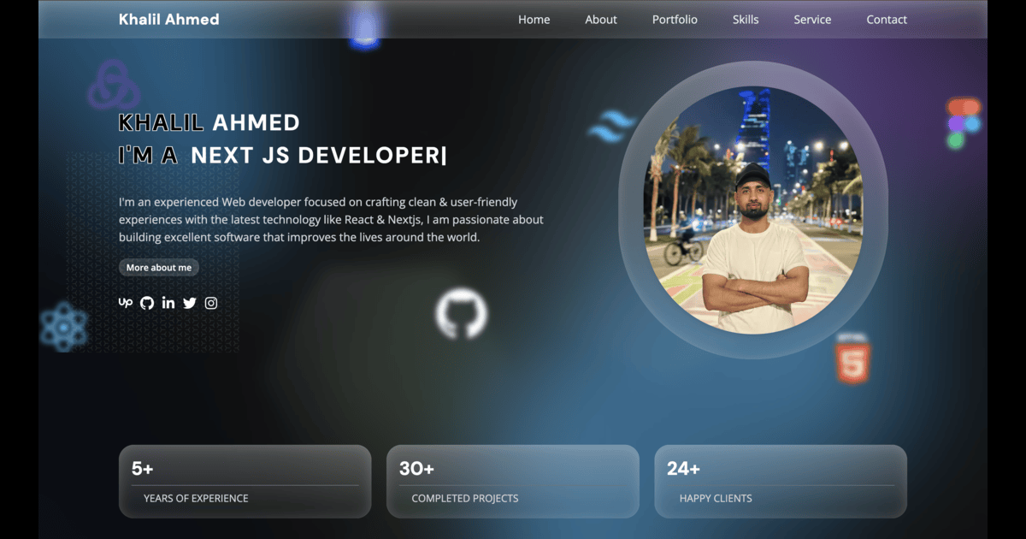1026x539 pixels.
Task: Click the large blurred GitHub logo
Action: coord(462,313)
